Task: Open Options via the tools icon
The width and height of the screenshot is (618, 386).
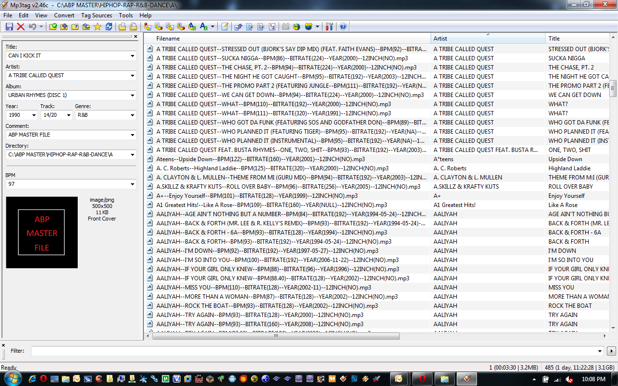Action: tap(330, 27)
